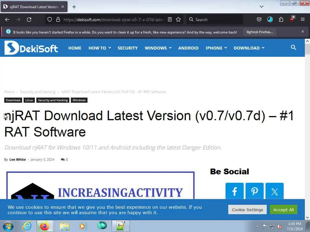This screenshot has height=232, width=310.
Task: Open the Windows Start button
Action: click(x=8, y=226)
